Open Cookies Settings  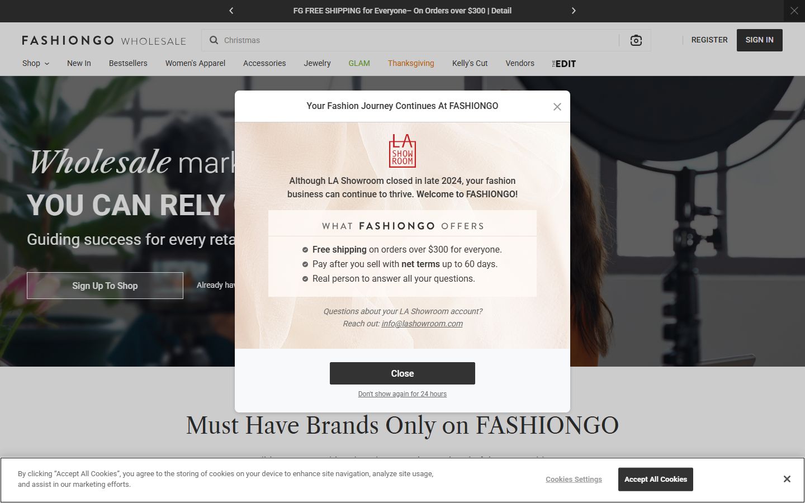574,480
